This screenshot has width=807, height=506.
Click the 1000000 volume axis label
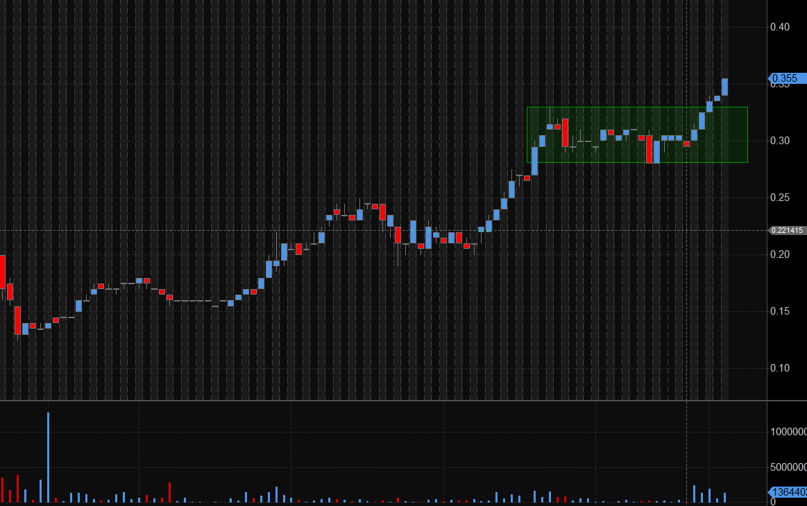point(788,432)
